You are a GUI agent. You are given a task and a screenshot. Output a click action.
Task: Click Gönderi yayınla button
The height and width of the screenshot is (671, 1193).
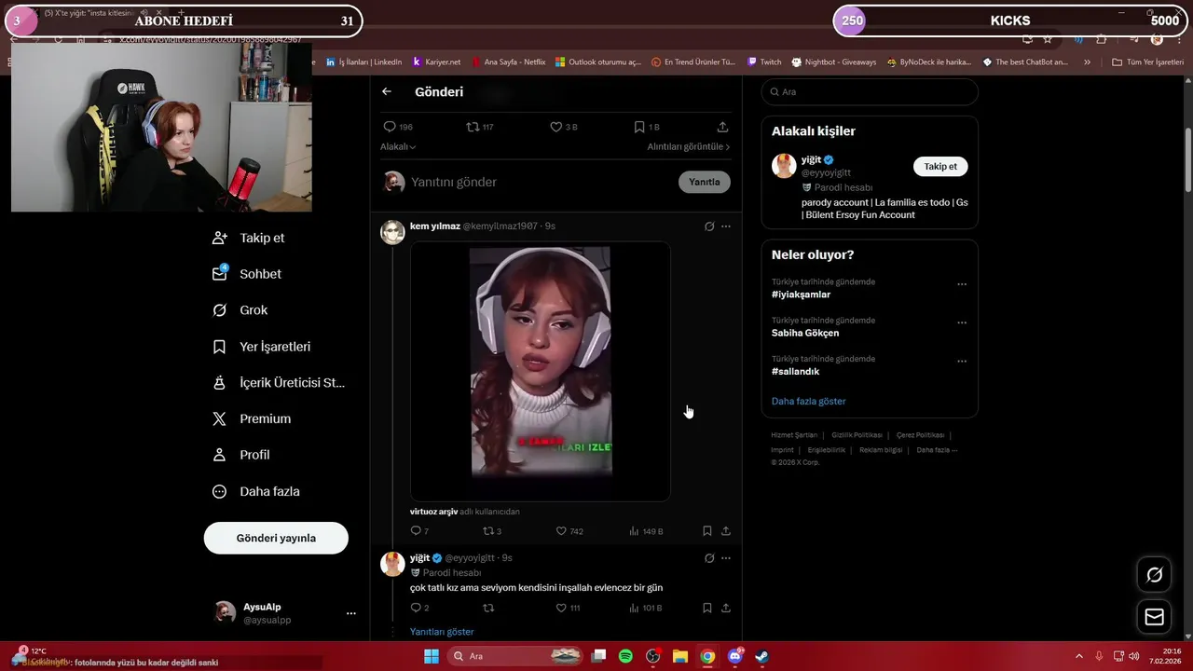click(x=276, y=538)
